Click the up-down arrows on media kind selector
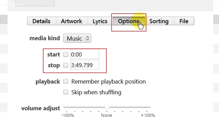The height and width of the screenshot is (117, 219). click(x=88, y=38)
